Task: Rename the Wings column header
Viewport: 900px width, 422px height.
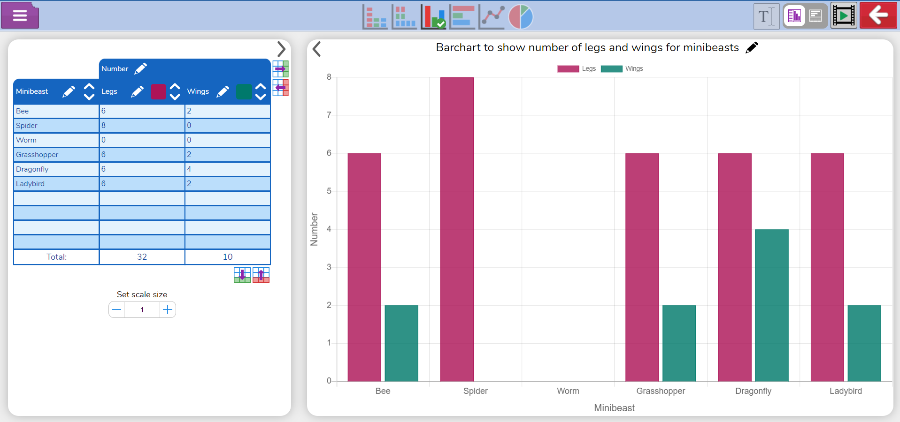Action: click(x=223, y=91)
